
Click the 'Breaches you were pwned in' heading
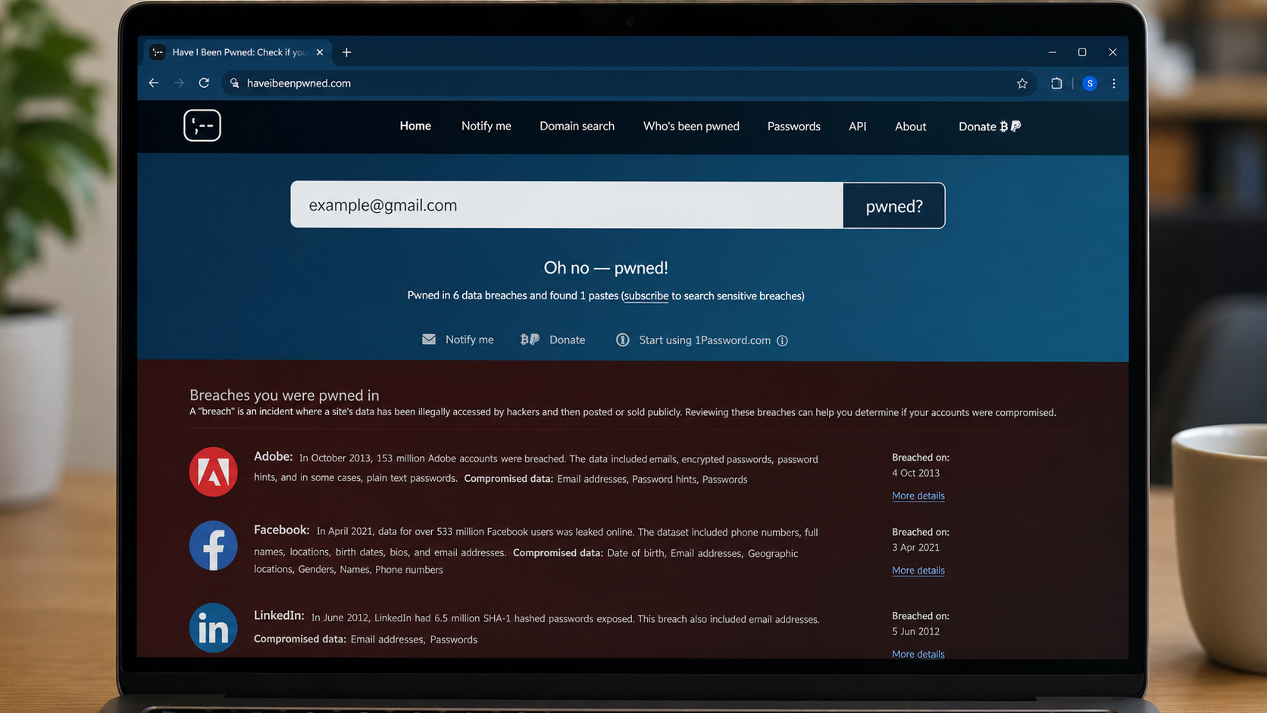284,395
